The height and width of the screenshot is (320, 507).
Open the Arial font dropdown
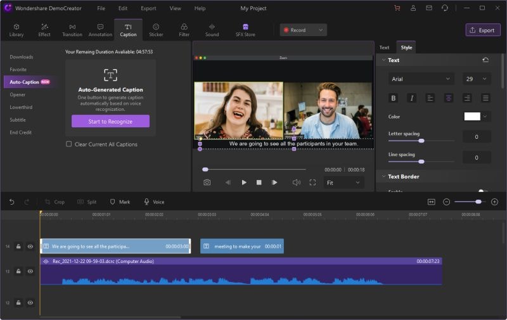(x=421, y=79)
